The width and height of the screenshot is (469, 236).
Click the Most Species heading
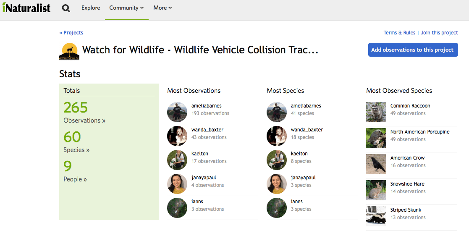tap(285, 91)
